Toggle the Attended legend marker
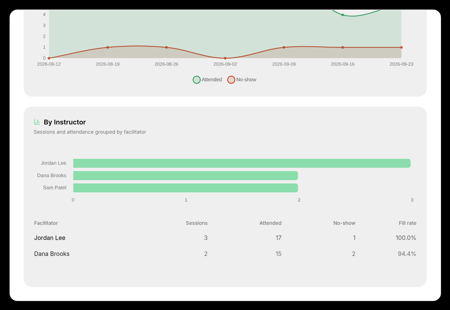Image resolution: width=450 pixels, height=310 pixels. (x=197, y=80)
